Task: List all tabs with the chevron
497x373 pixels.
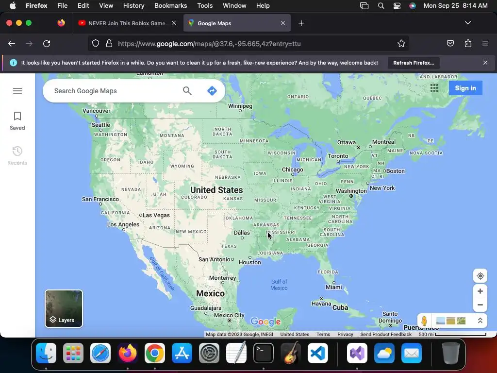Action: point(468,23)
